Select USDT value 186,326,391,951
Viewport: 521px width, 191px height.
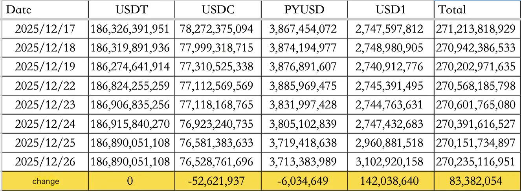tap(130, 29)
